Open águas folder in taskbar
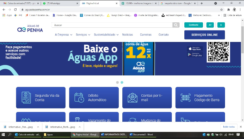The width and height of the screenshot is (244, 139). coord(56,135)
